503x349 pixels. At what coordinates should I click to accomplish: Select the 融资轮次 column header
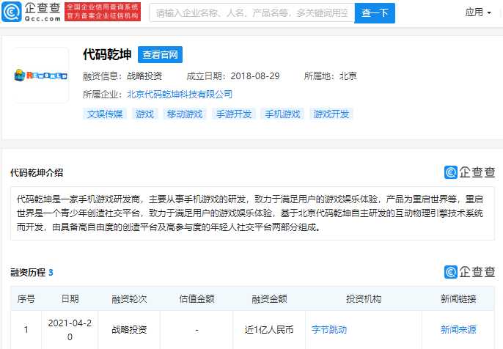click(x=129, y=298)
